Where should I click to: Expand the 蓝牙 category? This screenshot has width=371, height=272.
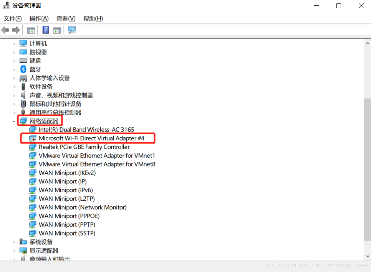[x=14, y=69]
